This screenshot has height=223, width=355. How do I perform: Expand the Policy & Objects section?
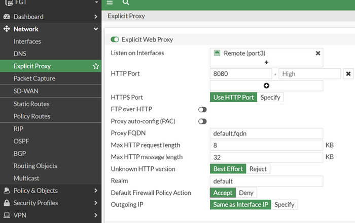pos(96,191)
